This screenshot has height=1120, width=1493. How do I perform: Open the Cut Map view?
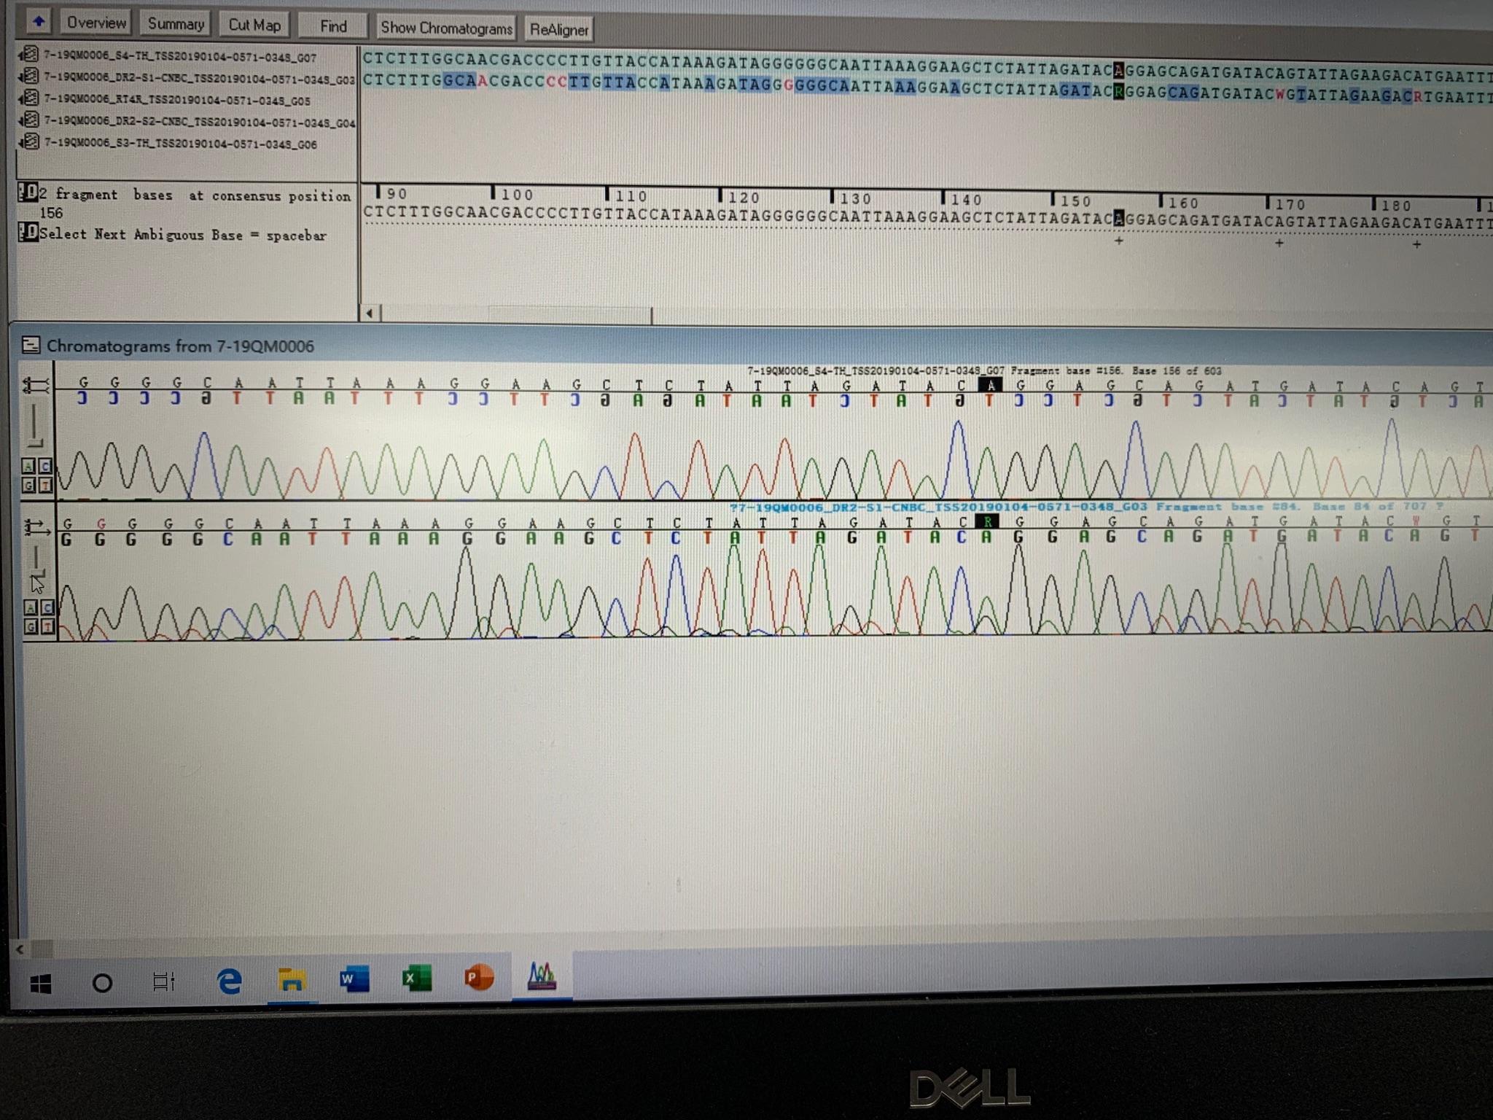(254, 25)
